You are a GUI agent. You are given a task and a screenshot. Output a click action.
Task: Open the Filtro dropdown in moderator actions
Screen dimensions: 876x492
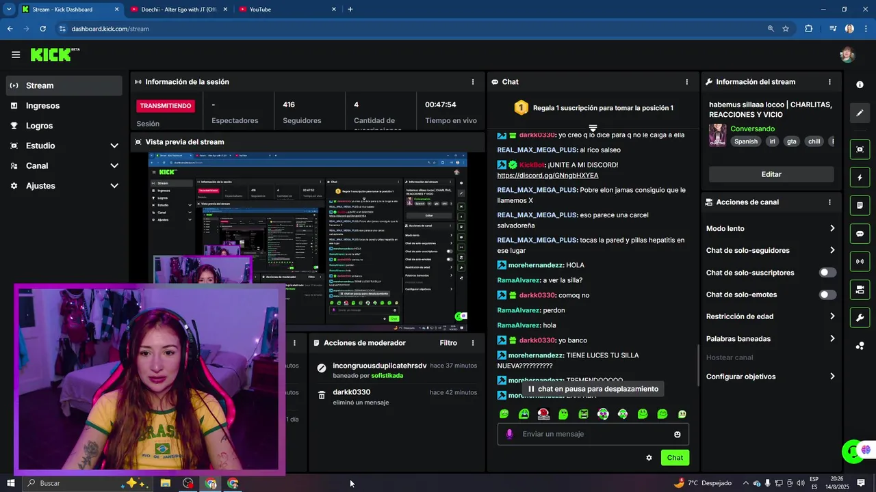pyautogui.click(x=448, y=343)
